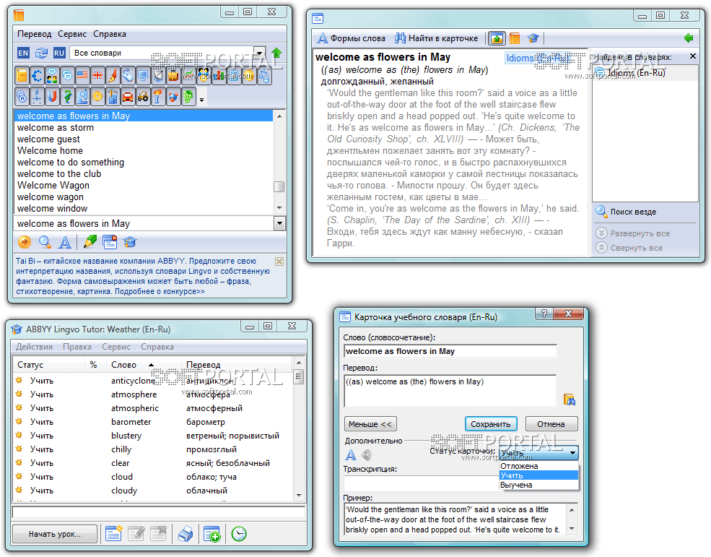Viewport: 711px width, 557px height.
Task: Click the orange translate arrow icon
Action: pos(25,242)
